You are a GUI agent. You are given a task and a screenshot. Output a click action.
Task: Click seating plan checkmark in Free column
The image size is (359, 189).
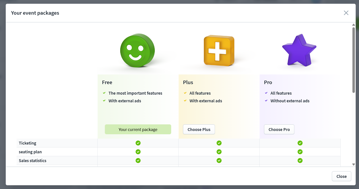(x=138, y=152)
